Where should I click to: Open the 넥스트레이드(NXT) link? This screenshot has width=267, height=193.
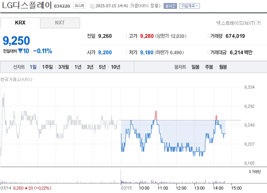pyautogui.click(x=236, y=23)
